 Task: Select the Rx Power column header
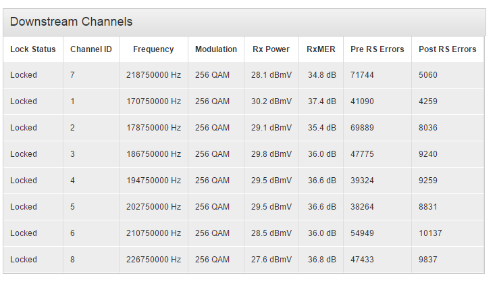point(271,49)
